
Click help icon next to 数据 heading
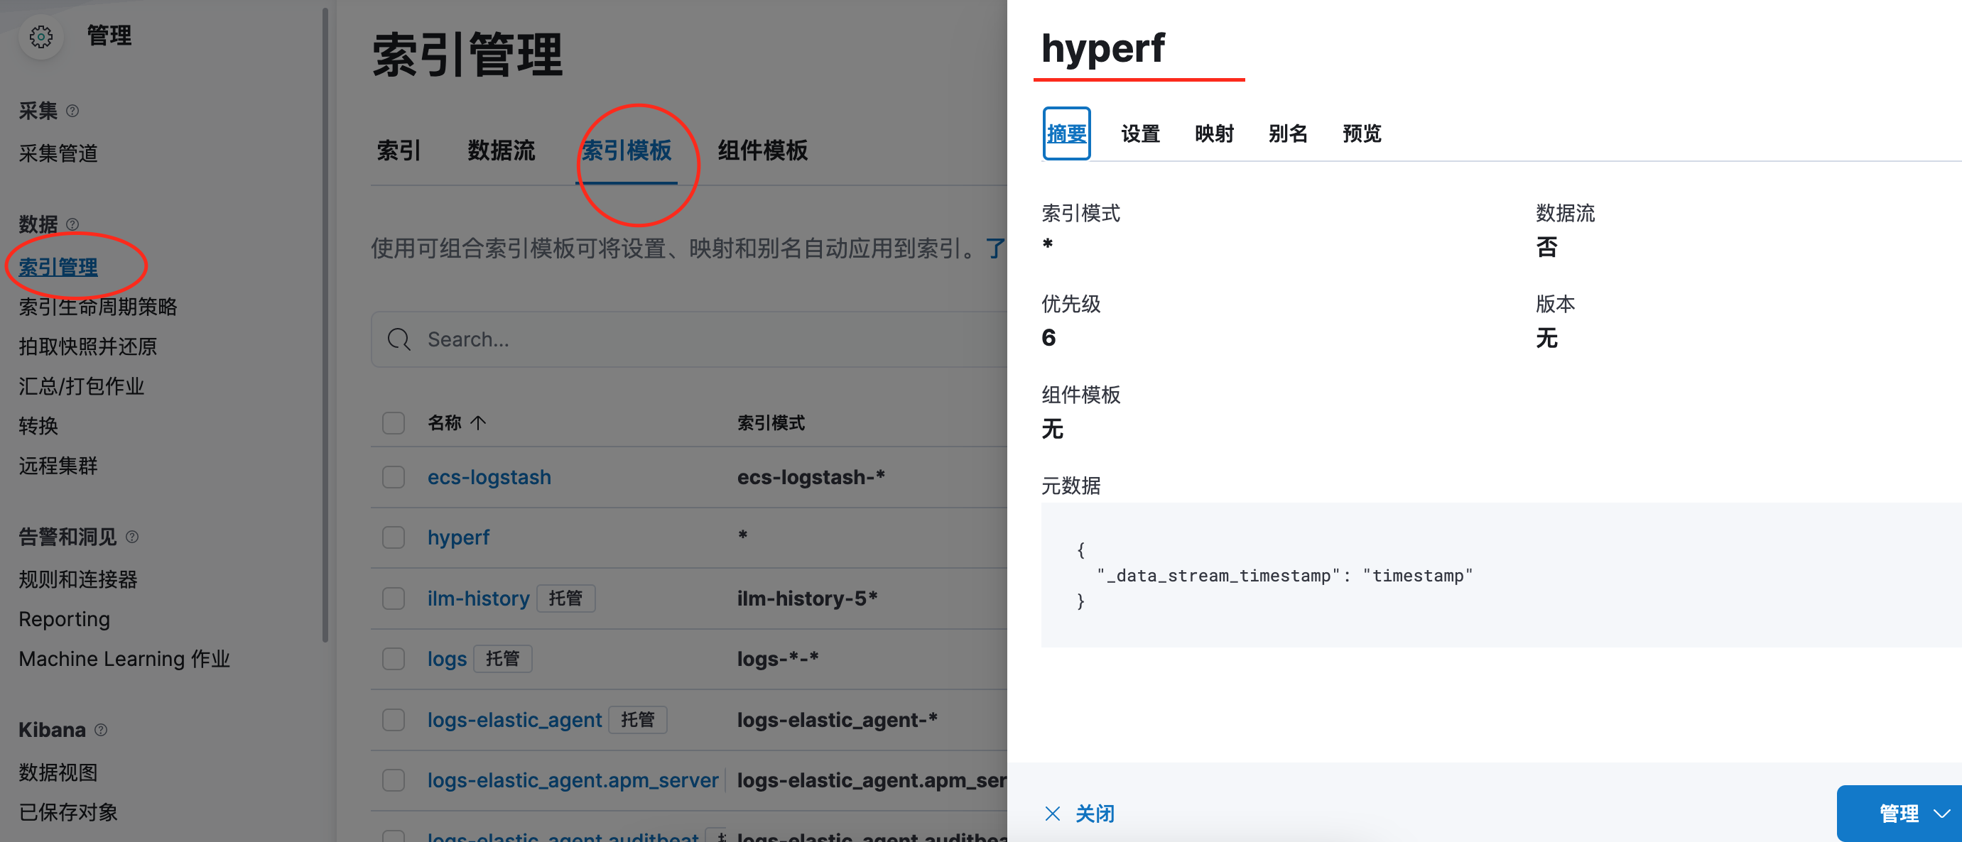(72, 224)
